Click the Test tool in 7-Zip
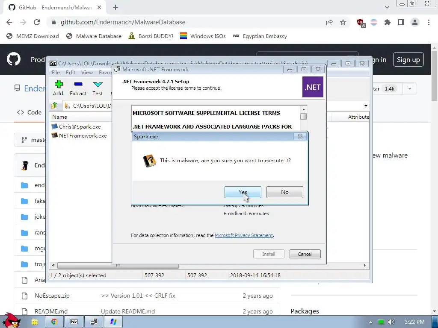Image resolution: width=438 pixels, height=328 pixels. pos(98,88)
